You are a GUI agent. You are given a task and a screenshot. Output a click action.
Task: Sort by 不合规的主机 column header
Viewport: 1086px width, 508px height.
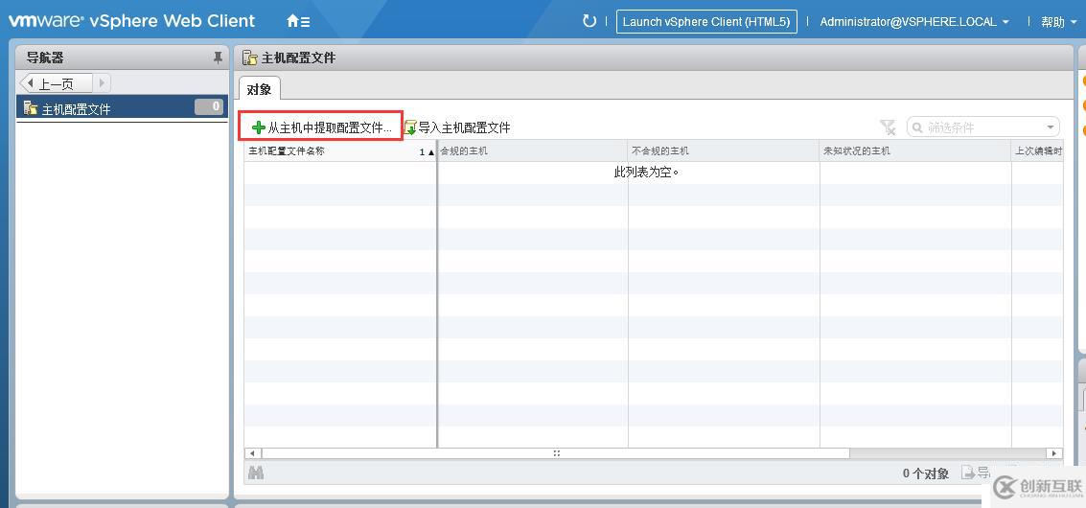724,151
